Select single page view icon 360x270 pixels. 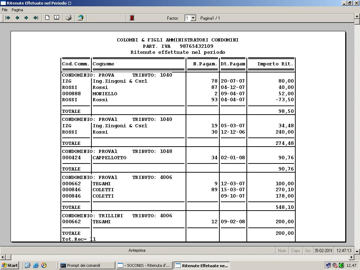pyautogui.click(x=47, y=18)
